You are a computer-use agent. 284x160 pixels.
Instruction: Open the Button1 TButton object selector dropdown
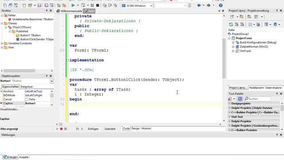(x=51, y=81)
